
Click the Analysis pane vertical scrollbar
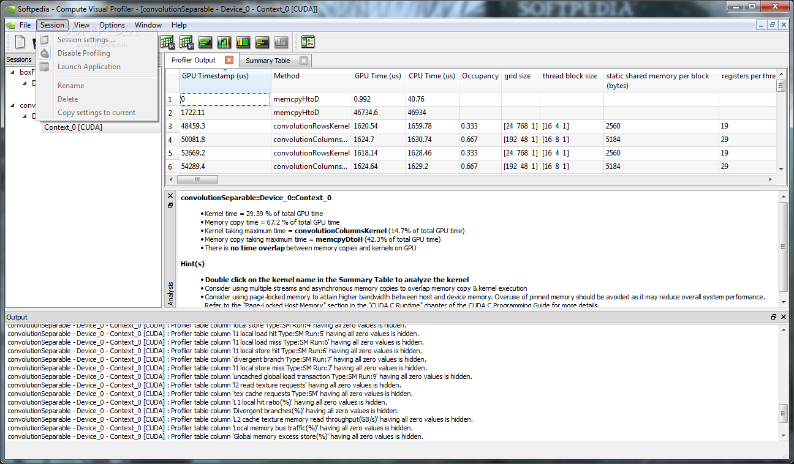(x=783, y=246)
